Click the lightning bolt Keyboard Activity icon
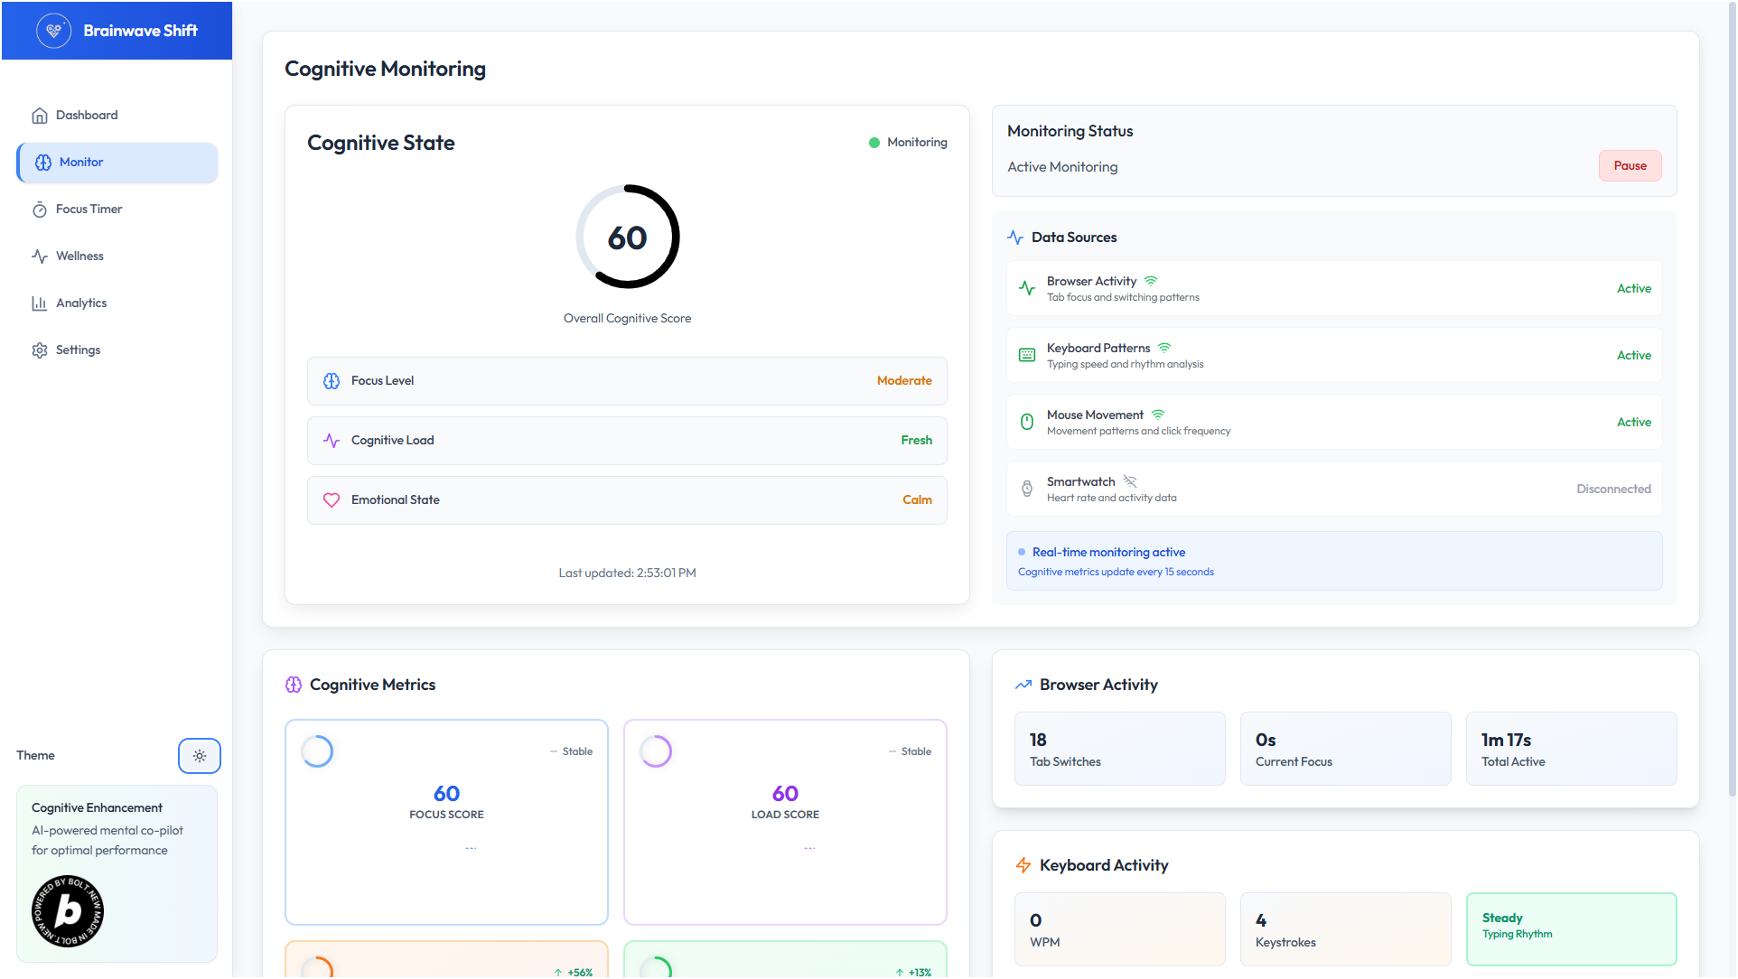Screen dimensions: 1738x979 coord(1023,865)
